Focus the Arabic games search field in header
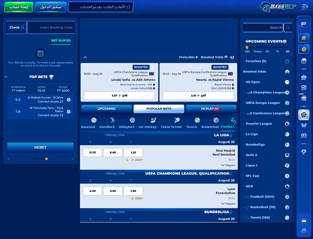The width and height of the screenshot is (313, 239). click(101, 7)
